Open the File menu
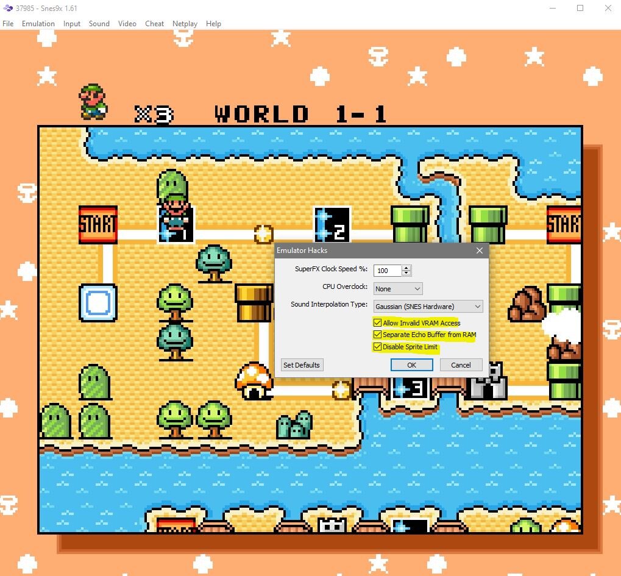The height and width of the screenshot is (576, 621). (8, 24)
